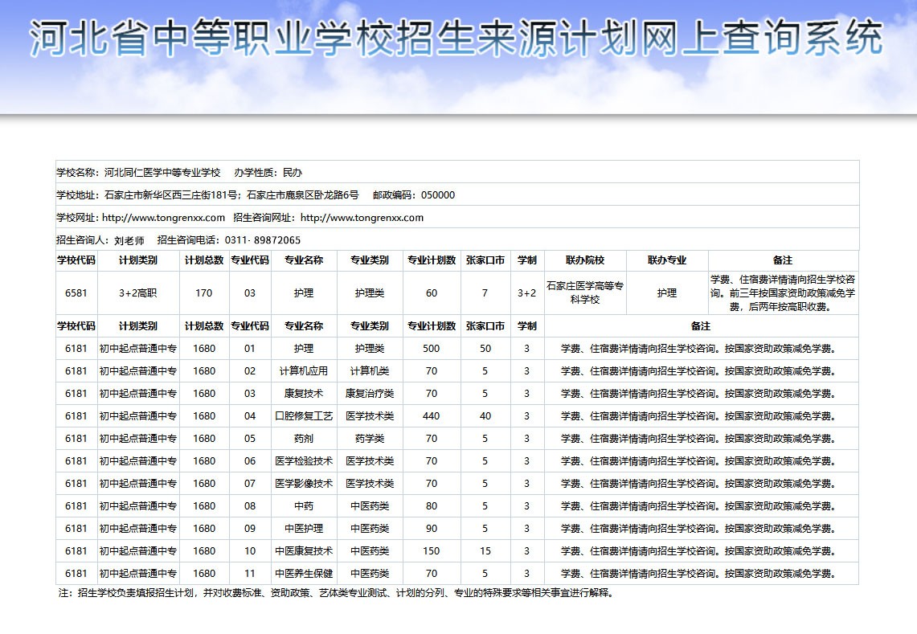Click the postal code 050000

coord(437,194)
